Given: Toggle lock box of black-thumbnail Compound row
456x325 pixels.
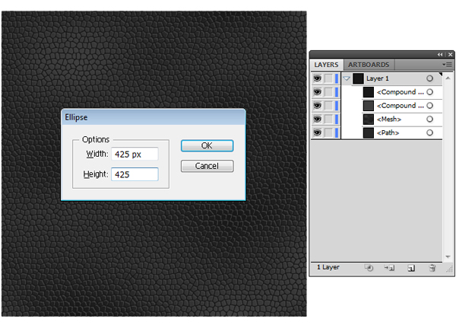Looking at the screenshot, I should click(328, 92).
